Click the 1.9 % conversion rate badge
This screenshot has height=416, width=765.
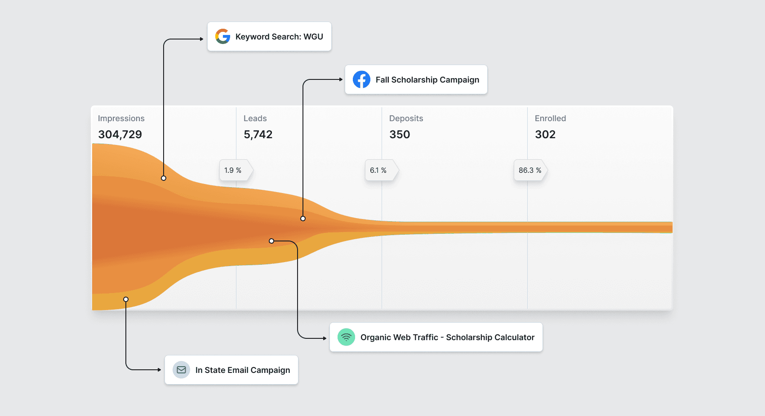click(x=236, y=171)
